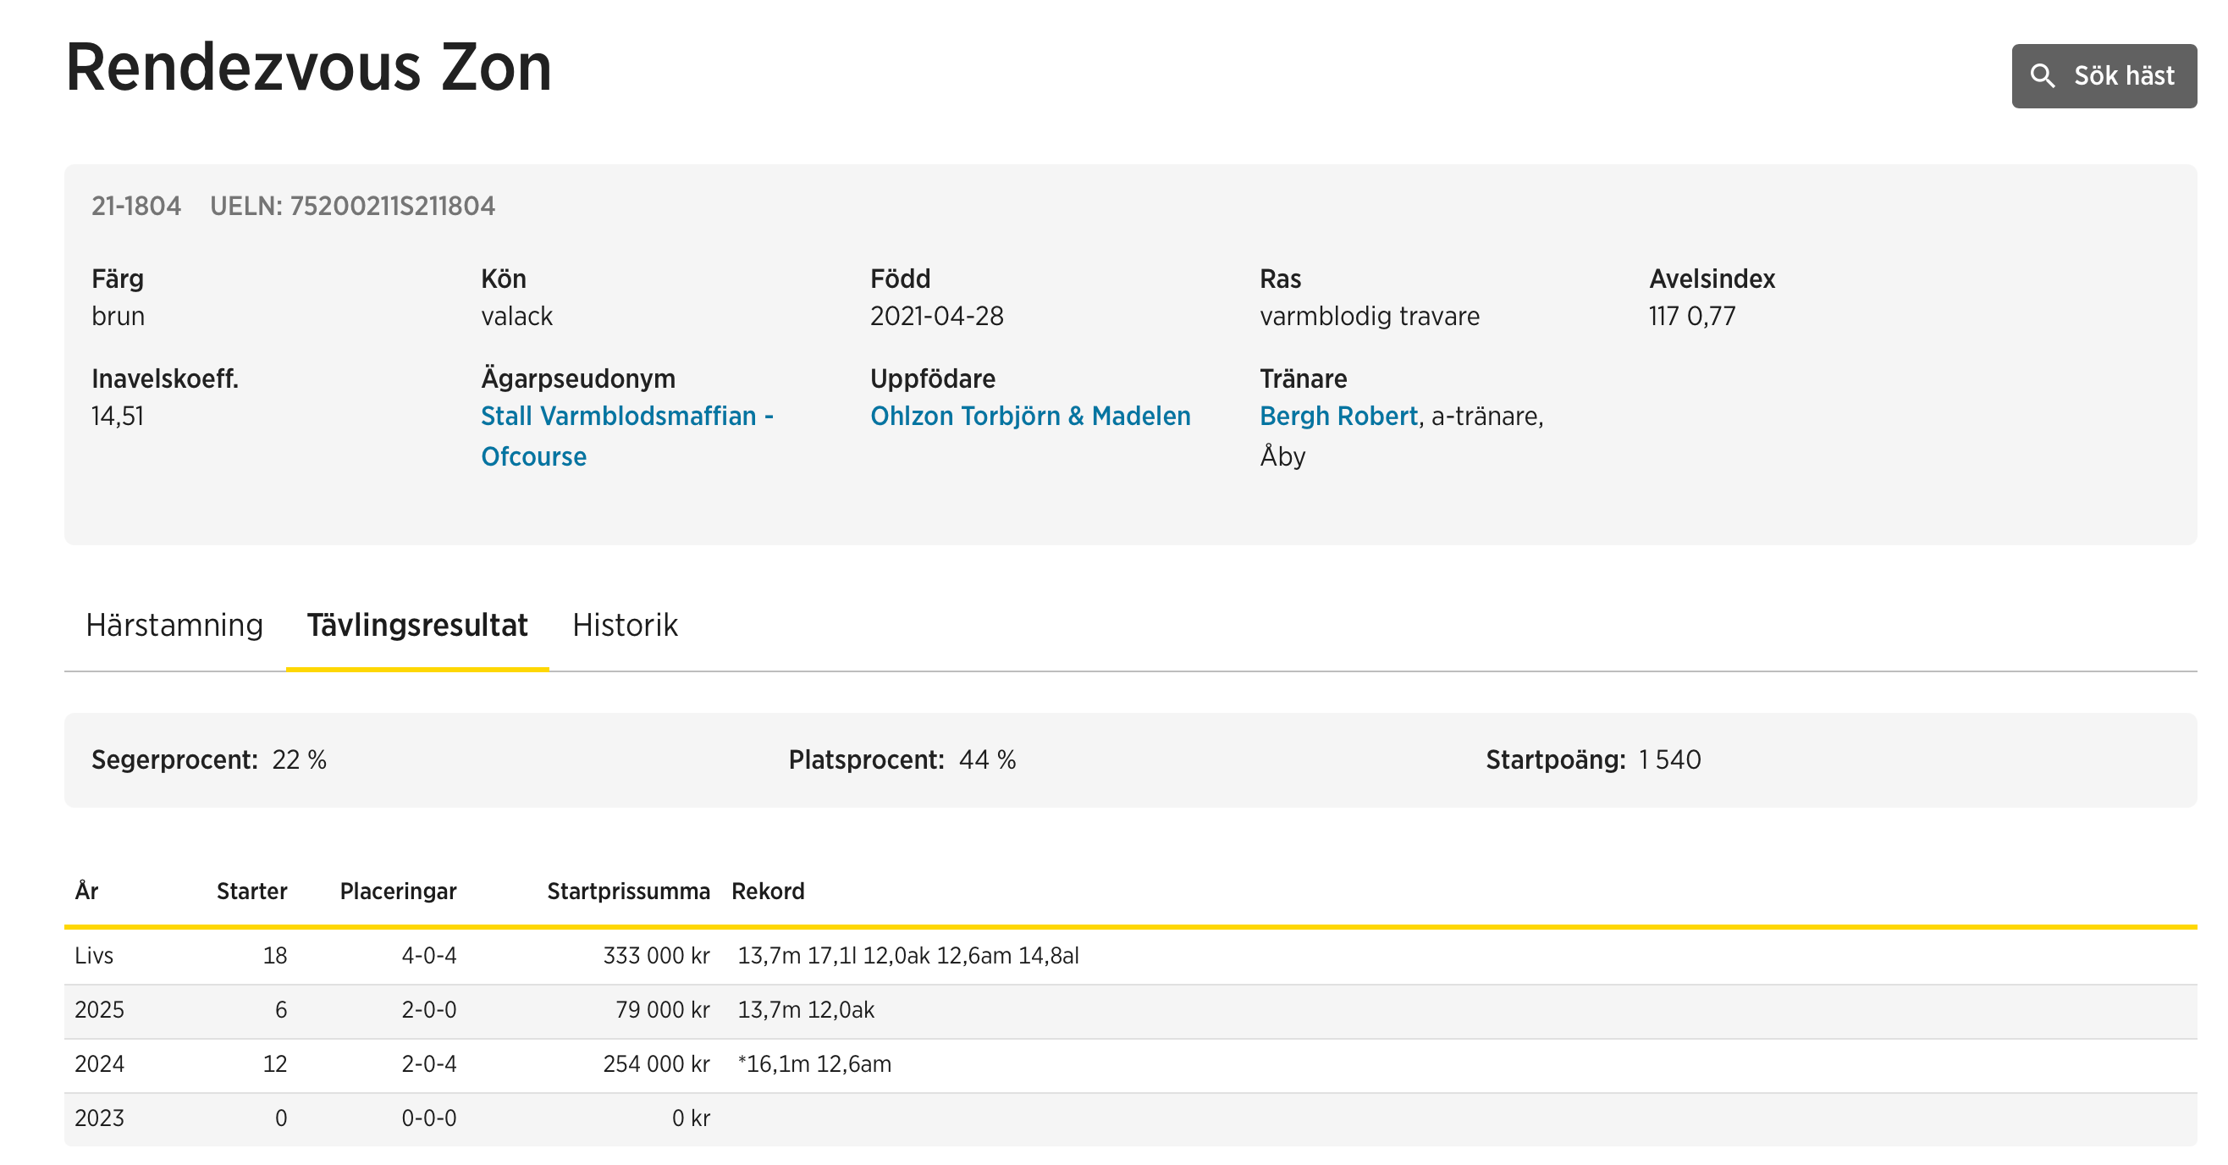Click the Tränare field label
Image resolution: width=2228 pixels, height=1165 pixels.
pyautogui.click(x=1303, y=378)
